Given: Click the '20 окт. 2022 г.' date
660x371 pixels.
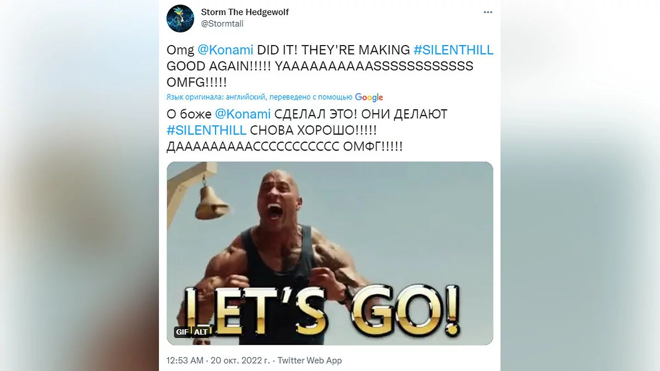Looking at the screenshot, I should (x=233, y=361).
